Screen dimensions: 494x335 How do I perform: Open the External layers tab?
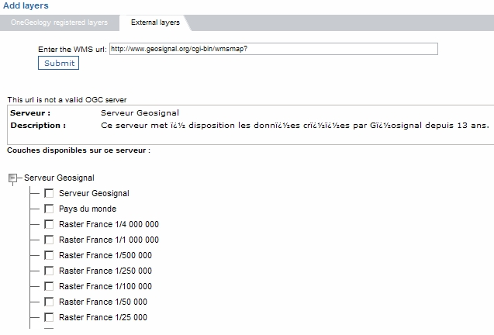tap(155, 22)
